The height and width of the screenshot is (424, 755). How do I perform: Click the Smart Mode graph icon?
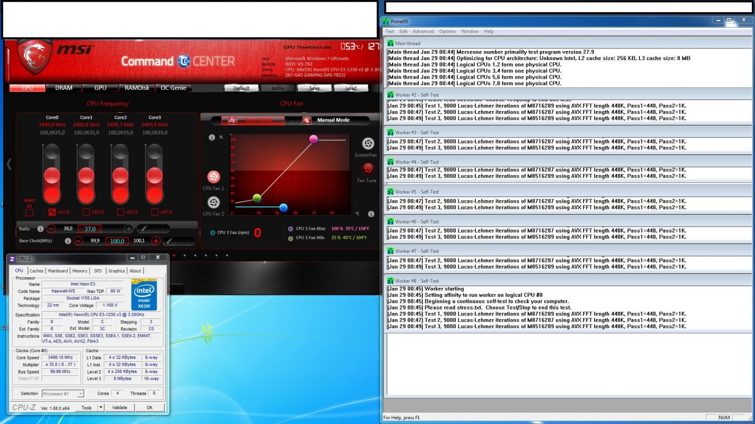232,120
